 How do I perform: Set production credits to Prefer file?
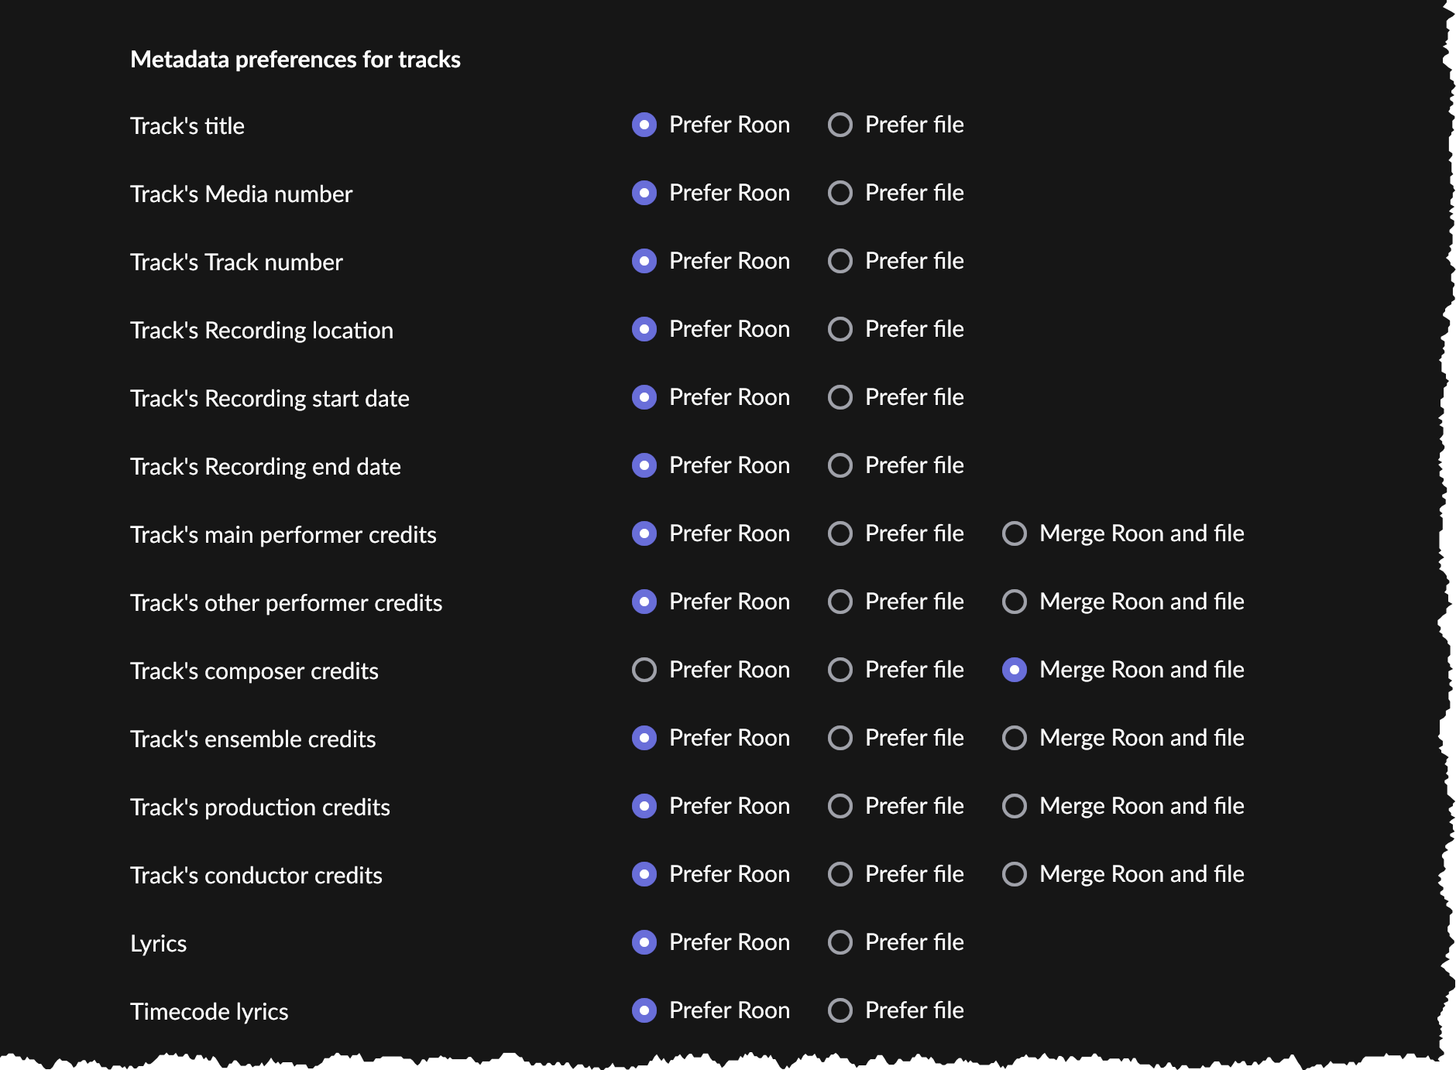point(840,806)
